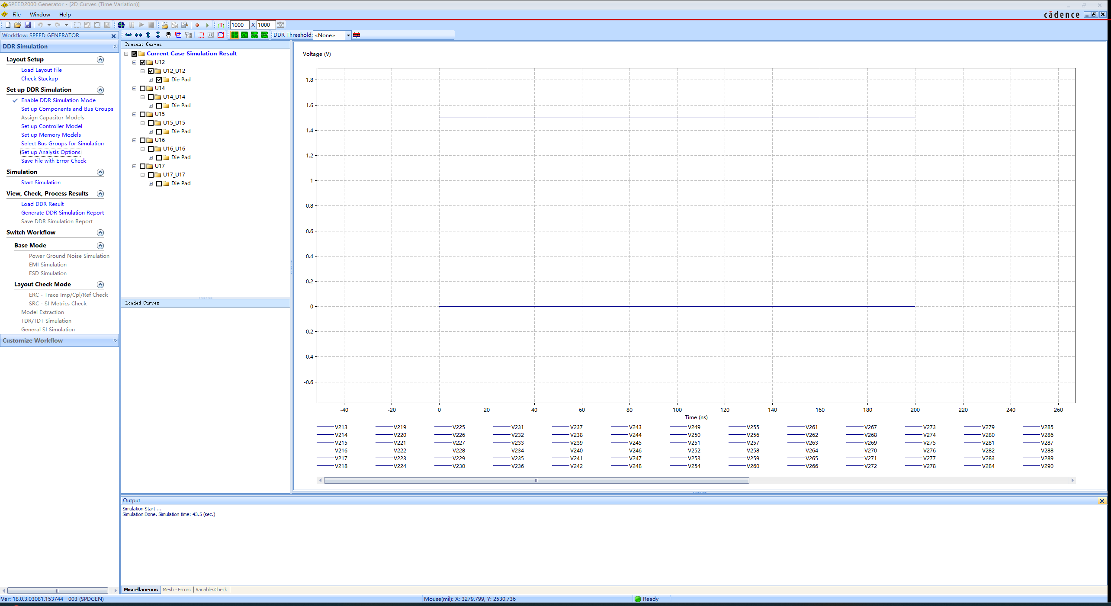Collapse the View, Check, Process Results section

coord(100,194)
